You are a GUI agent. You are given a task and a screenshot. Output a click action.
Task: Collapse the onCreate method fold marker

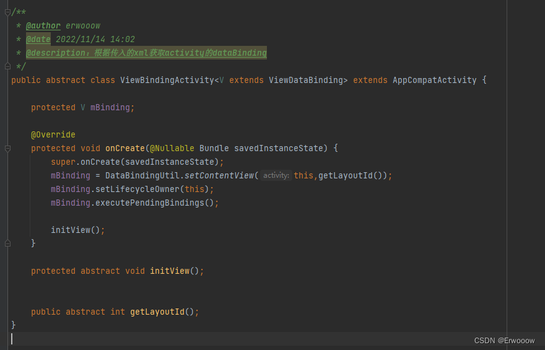7,149
